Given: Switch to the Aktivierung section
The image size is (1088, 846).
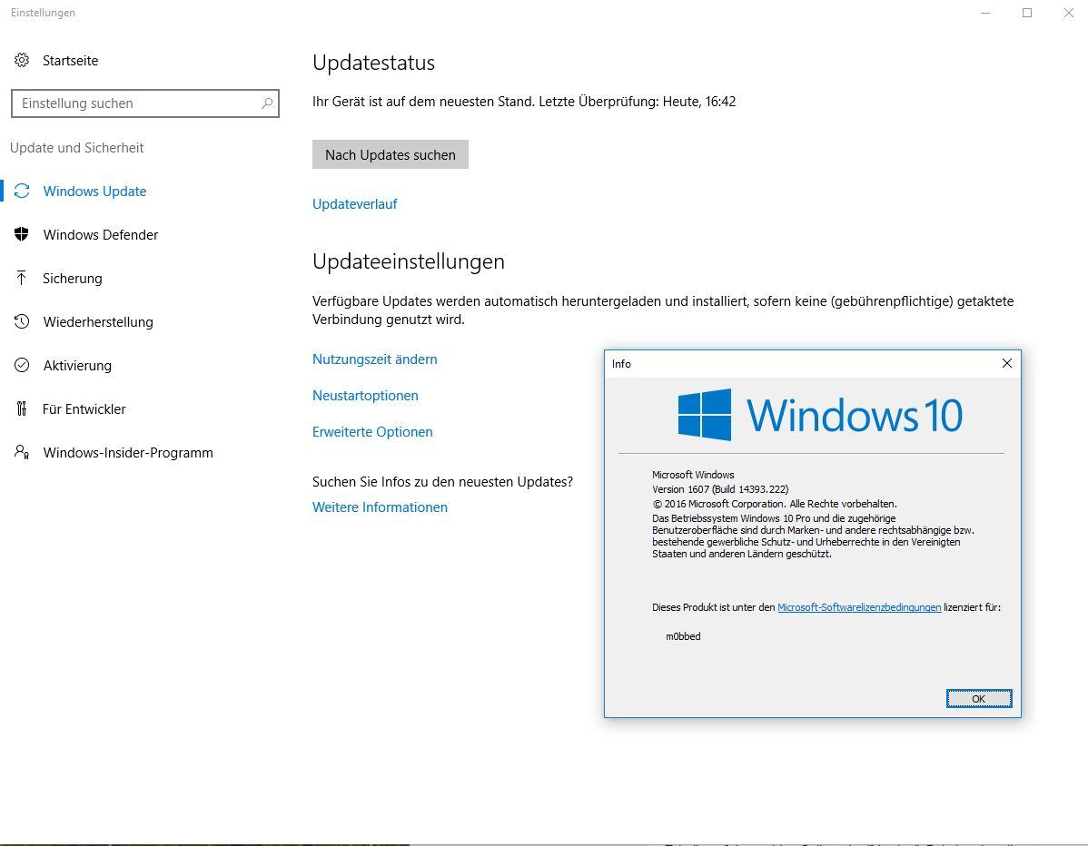Looking at the screenshot, I should click(x=77, y=366).
